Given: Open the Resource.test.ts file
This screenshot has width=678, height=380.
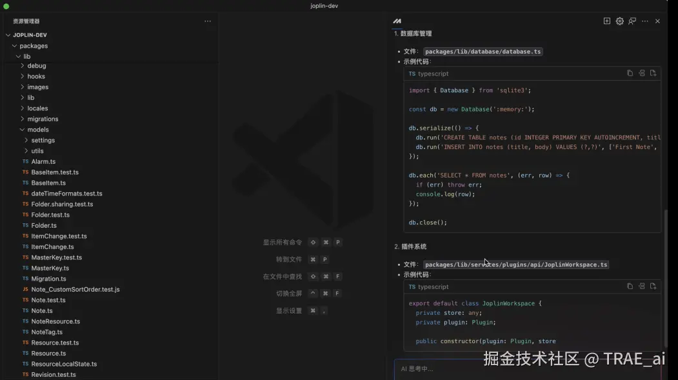Looking at the screenshot, I should [x=55, y=343].
